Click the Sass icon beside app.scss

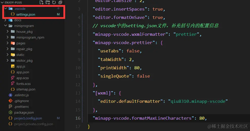coord(13,78)
